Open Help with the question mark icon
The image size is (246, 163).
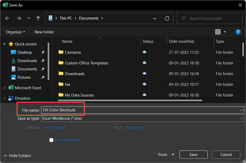238,32
